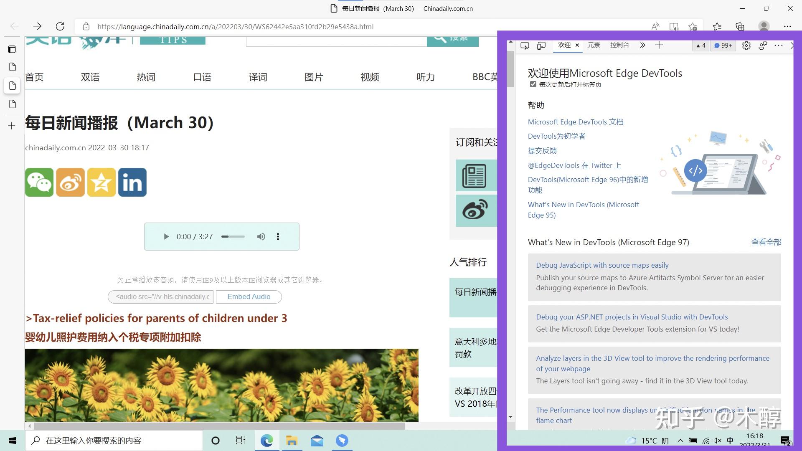Viewport: 802px width, 451px height.
Task: Open the error count indicator showing 4
Action: pyautogui.click(x=700, y=46)
